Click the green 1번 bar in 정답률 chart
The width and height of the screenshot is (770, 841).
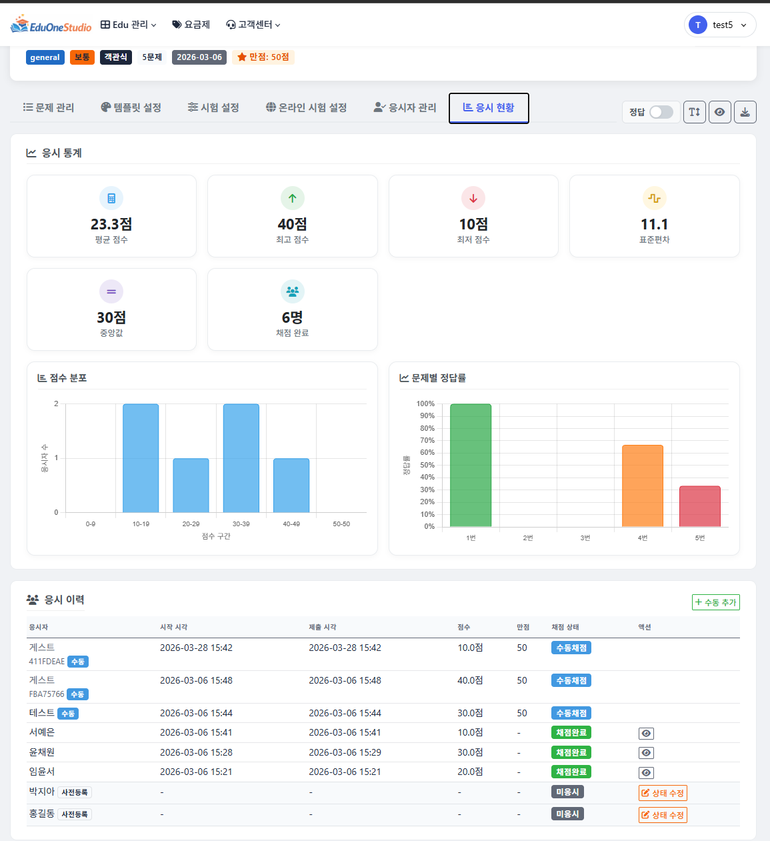tap(471, 465)
